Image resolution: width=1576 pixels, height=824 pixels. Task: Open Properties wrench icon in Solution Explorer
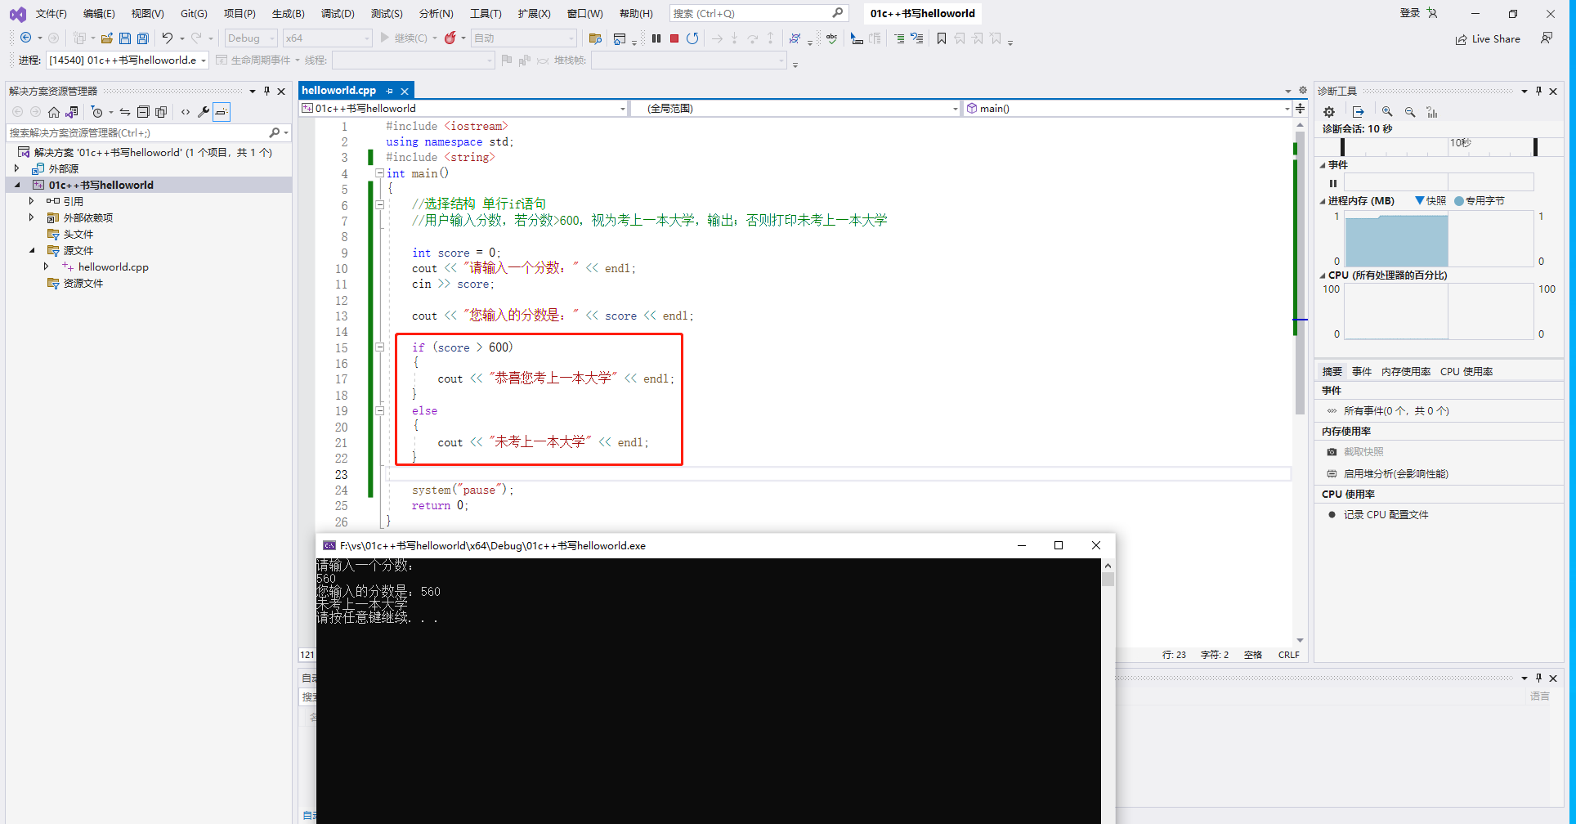pos(204,112)
